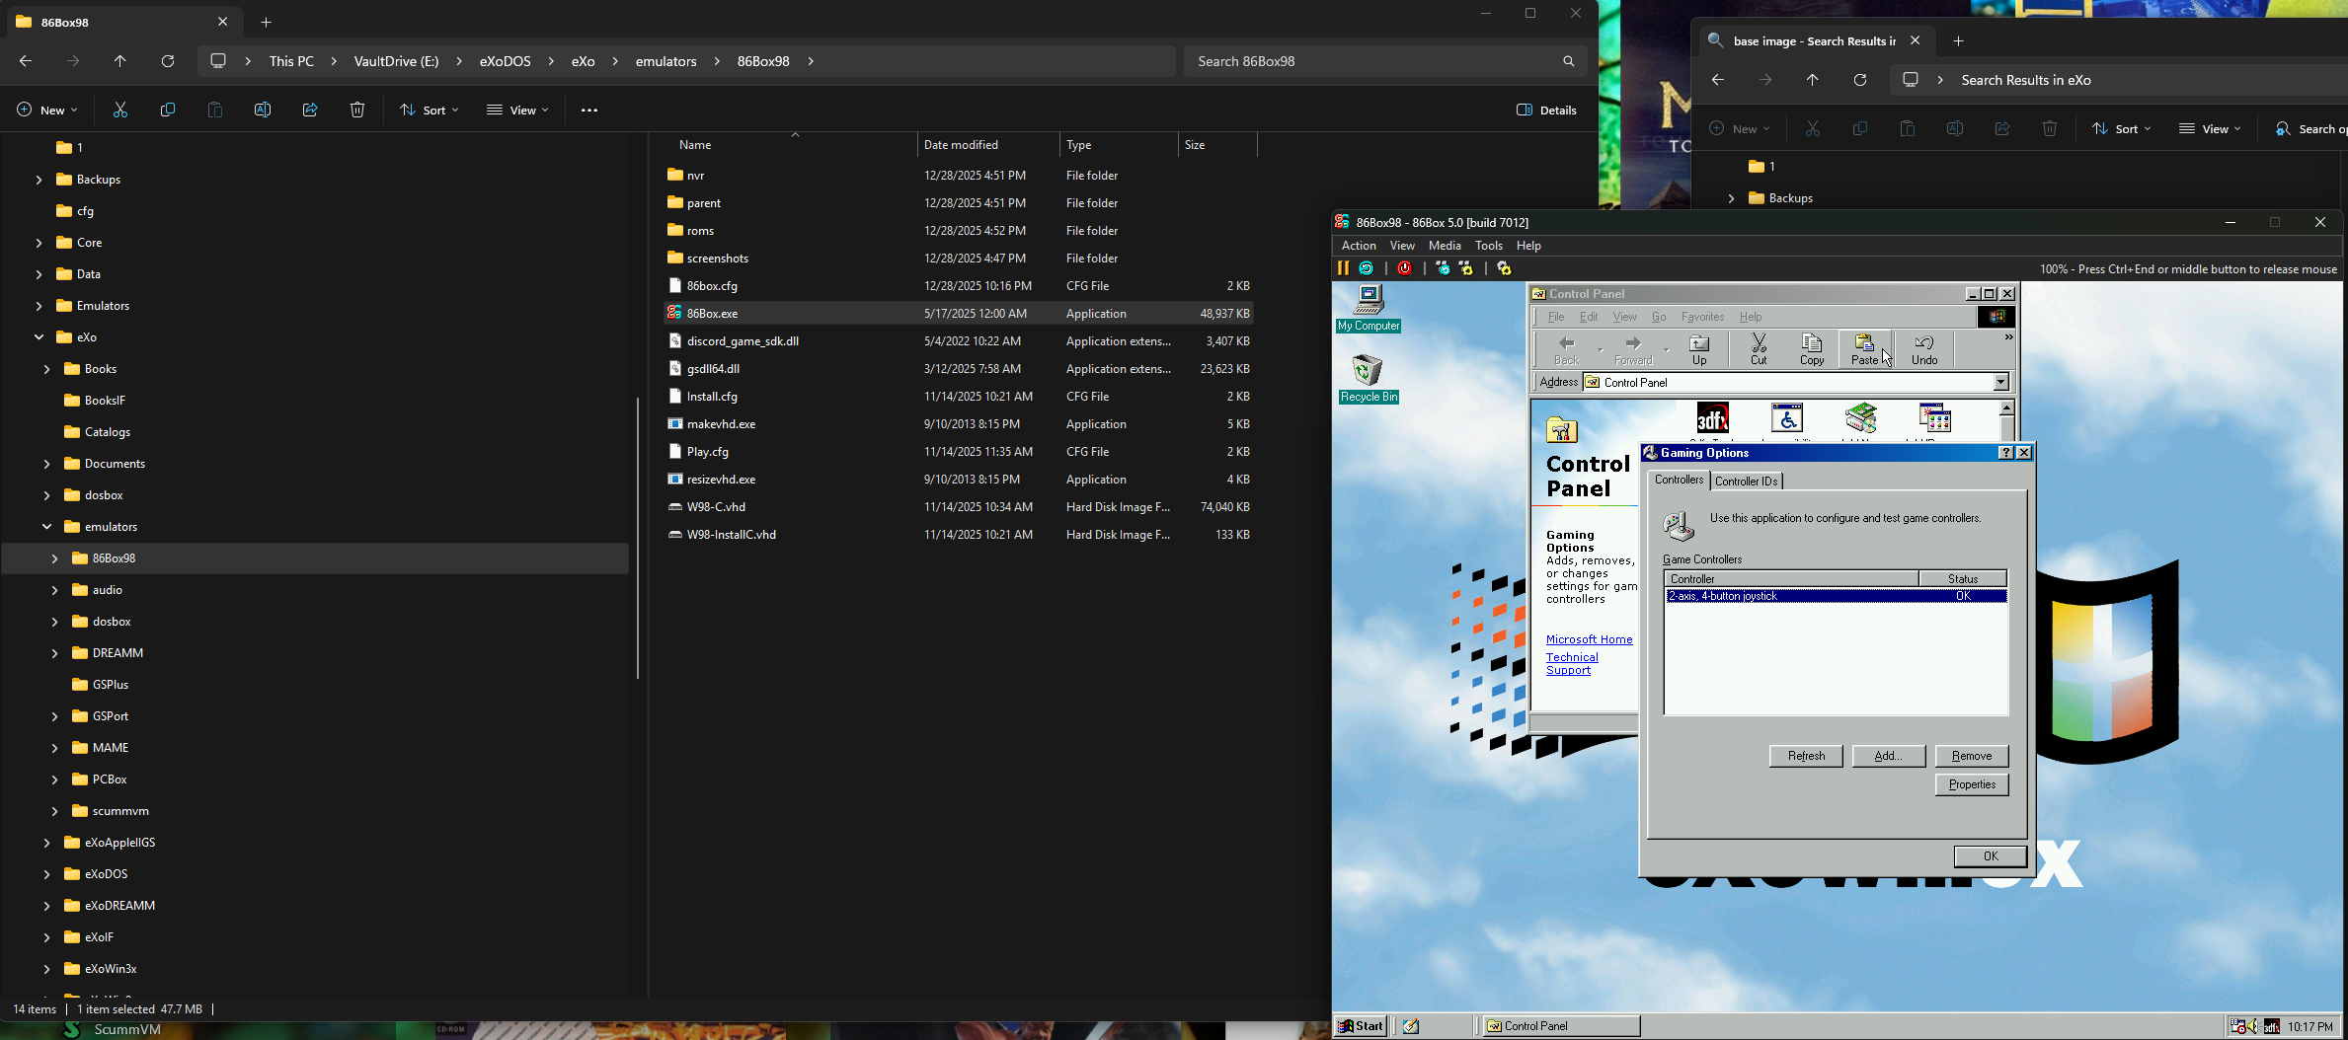Click the Properties button in Gaming Options

point(1971,784)
